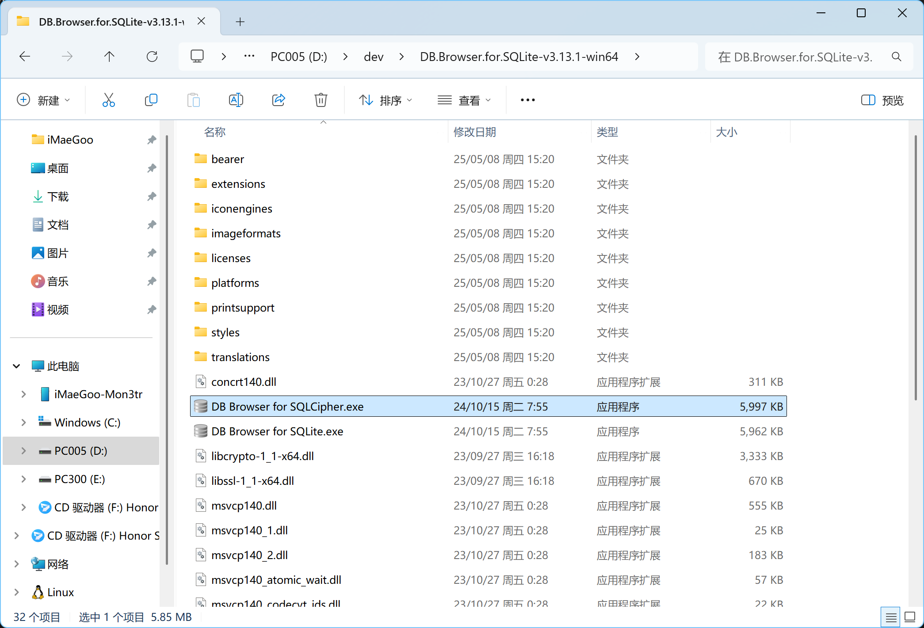This screenshot has width=924, height=628.
Task: Click the Share icon
Action: tap(279, 100)
